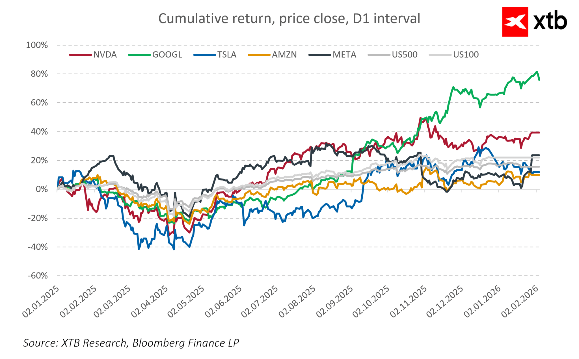Click the 'Source: XTB Research, Bloomberg Finance LP' text
Image resolution: width=579 pixels, height=359 pixels.
(131, 343)
